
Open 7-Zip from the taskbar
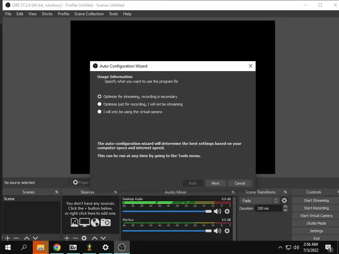point(73,247)
